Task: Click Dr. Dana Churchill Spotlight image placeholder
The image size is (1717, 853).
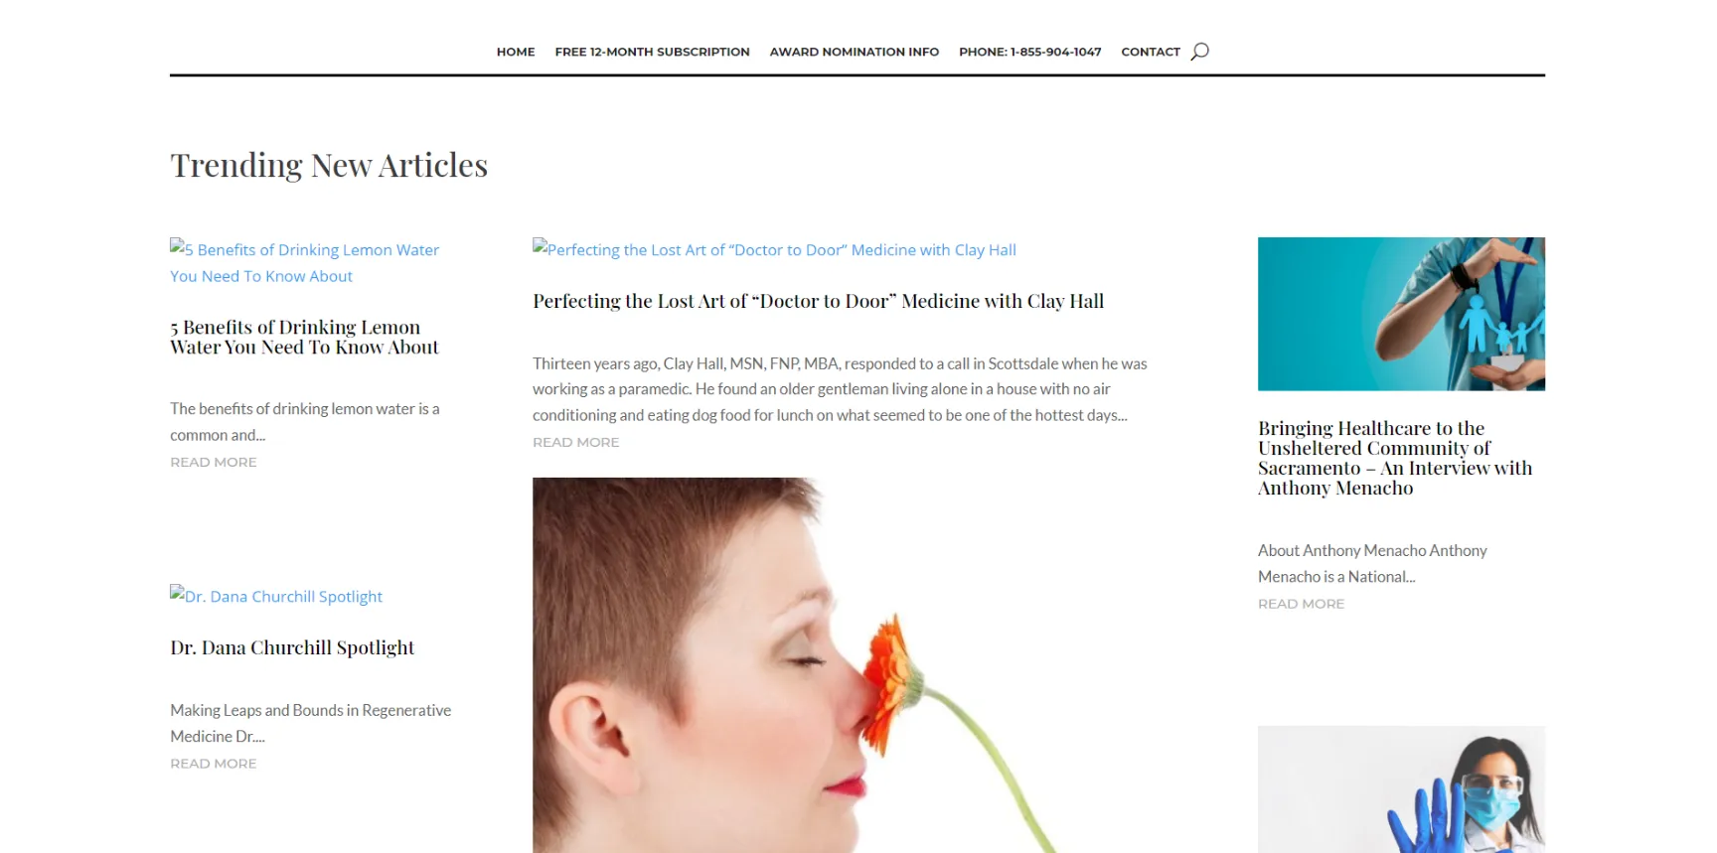Action: coord(276,596)
